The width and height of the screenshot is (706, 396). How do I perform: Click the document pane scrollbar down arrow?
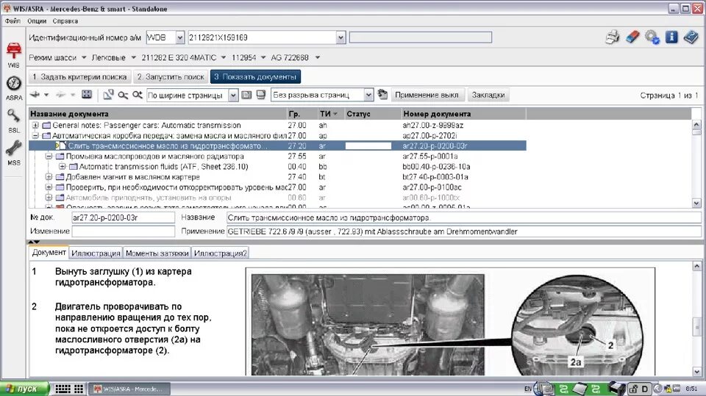pyautogui.click(x=696, y=372)
